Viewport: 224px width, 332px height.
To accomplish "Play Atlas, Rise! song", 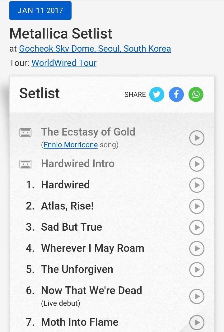I will pyautogui.click(x=197, y=206).
